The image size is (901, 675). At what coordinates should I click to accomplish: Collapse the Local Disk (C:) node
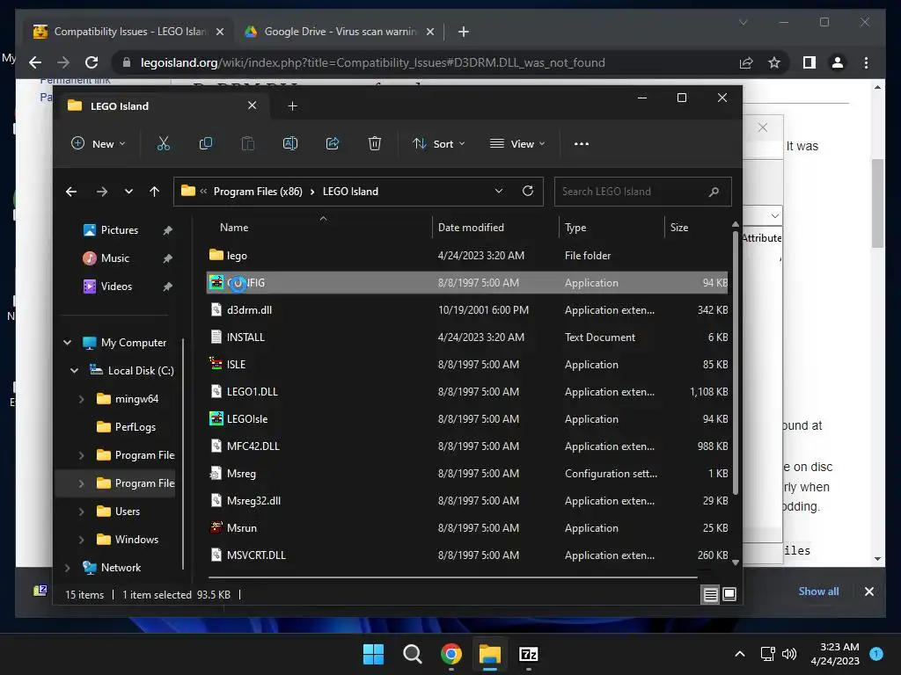tap(74, 371)
